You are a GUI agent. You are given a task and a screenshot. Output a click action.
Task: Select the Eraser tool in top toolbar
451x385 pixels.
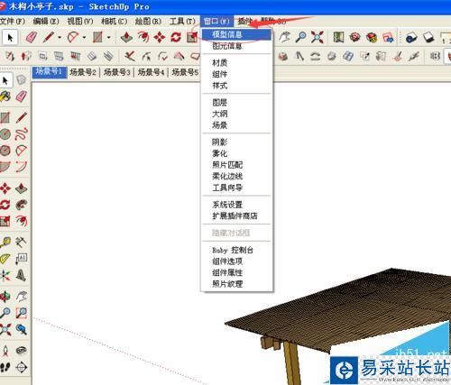(32, 37)
